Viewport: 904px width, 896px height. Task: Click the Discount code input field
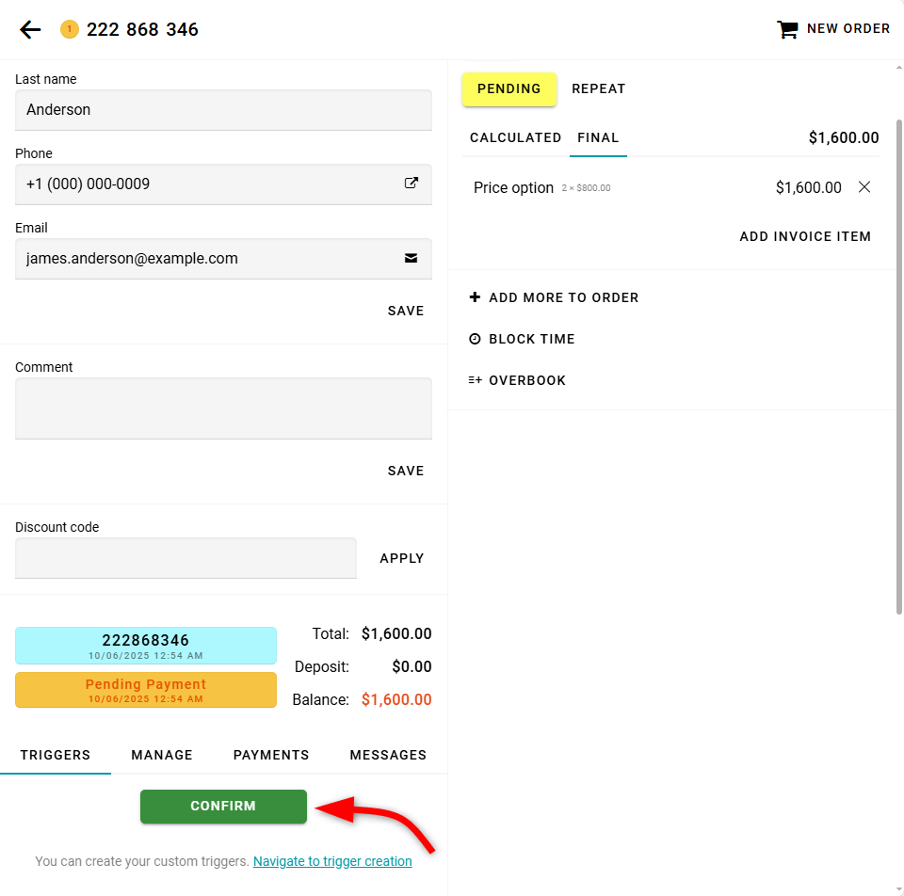[x=186, y=558]
